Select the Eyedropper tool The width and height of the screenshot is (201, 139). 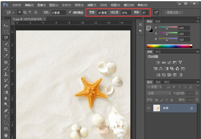pyautogui.click(x=6, y=56)
